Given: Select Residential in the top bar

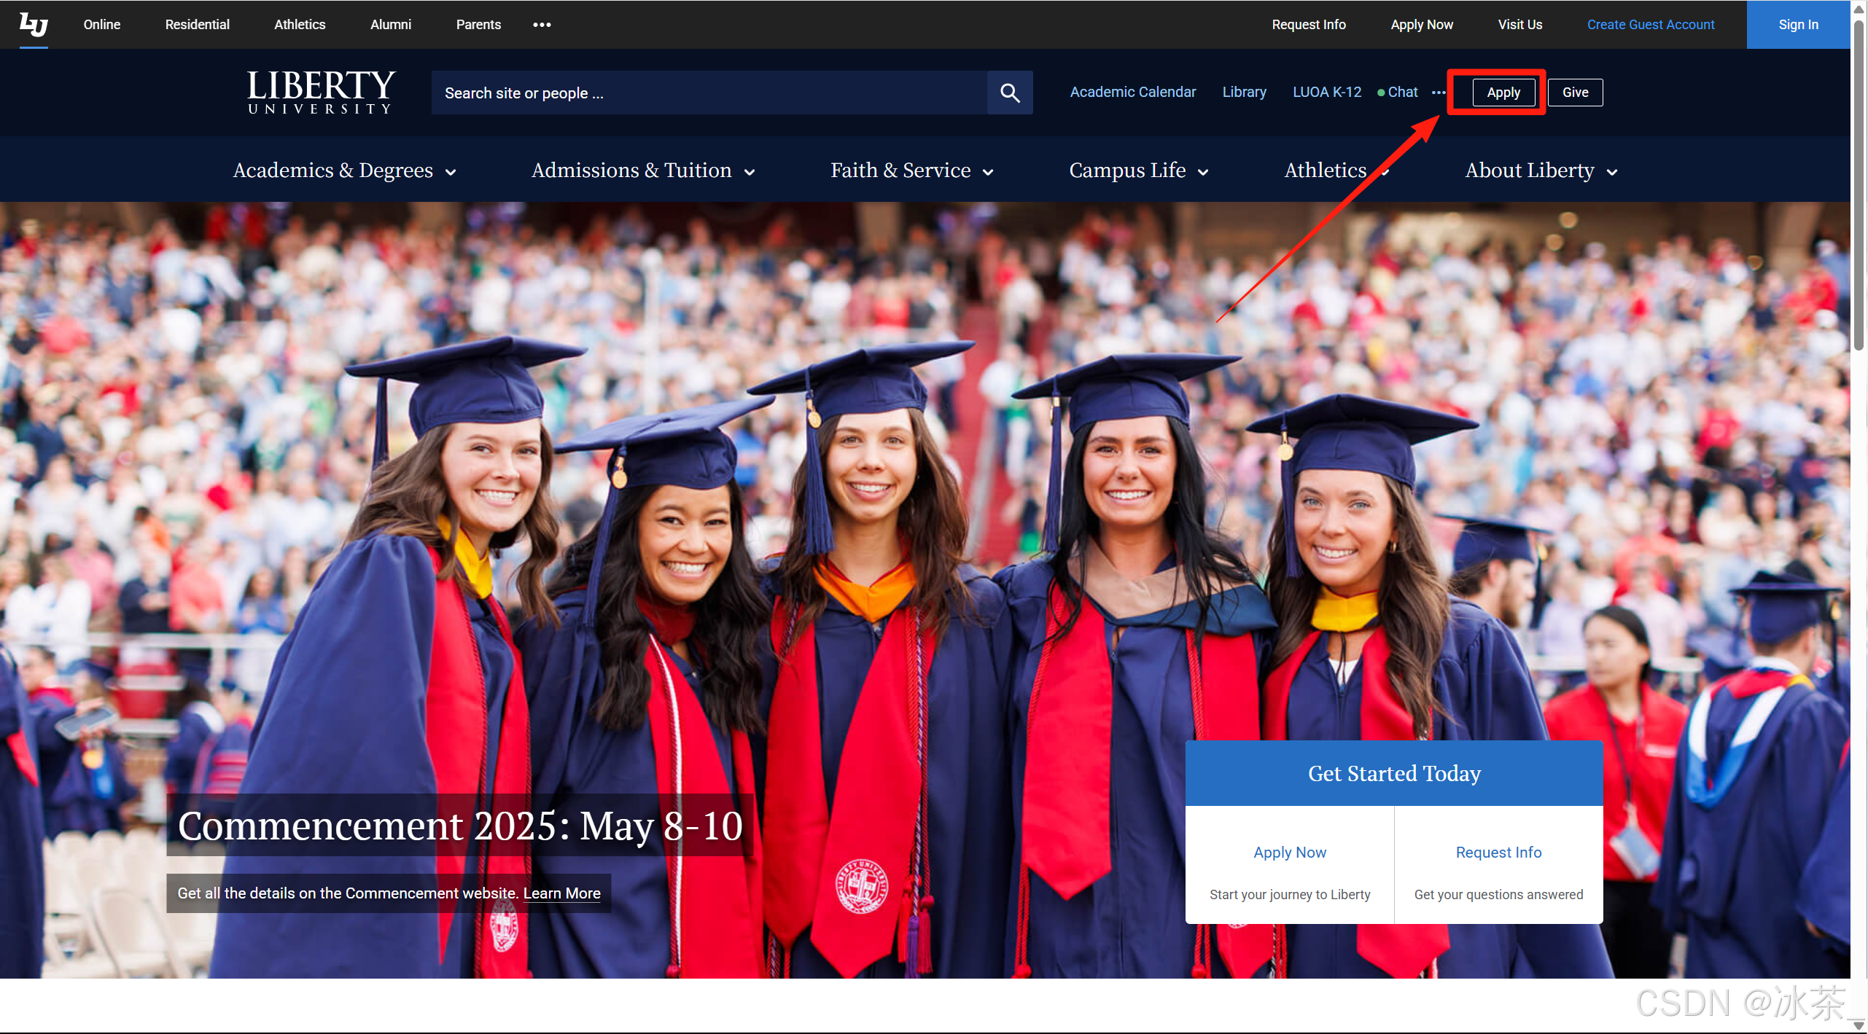Looking at the screenshot, I should coord(197,25).
